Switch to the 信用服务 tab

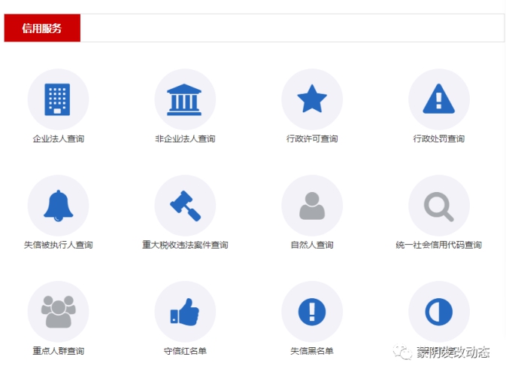tap(42, 28)
